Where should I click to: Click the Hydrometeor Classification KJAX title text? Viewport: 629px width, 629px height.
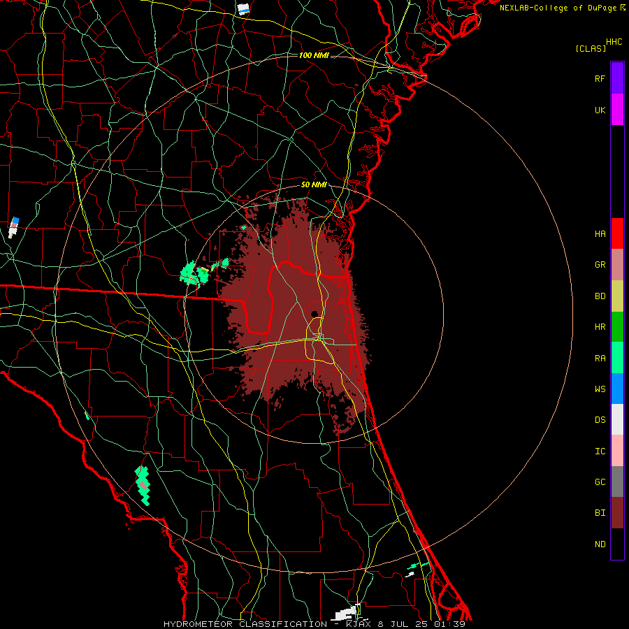click(x=314, y=624)
